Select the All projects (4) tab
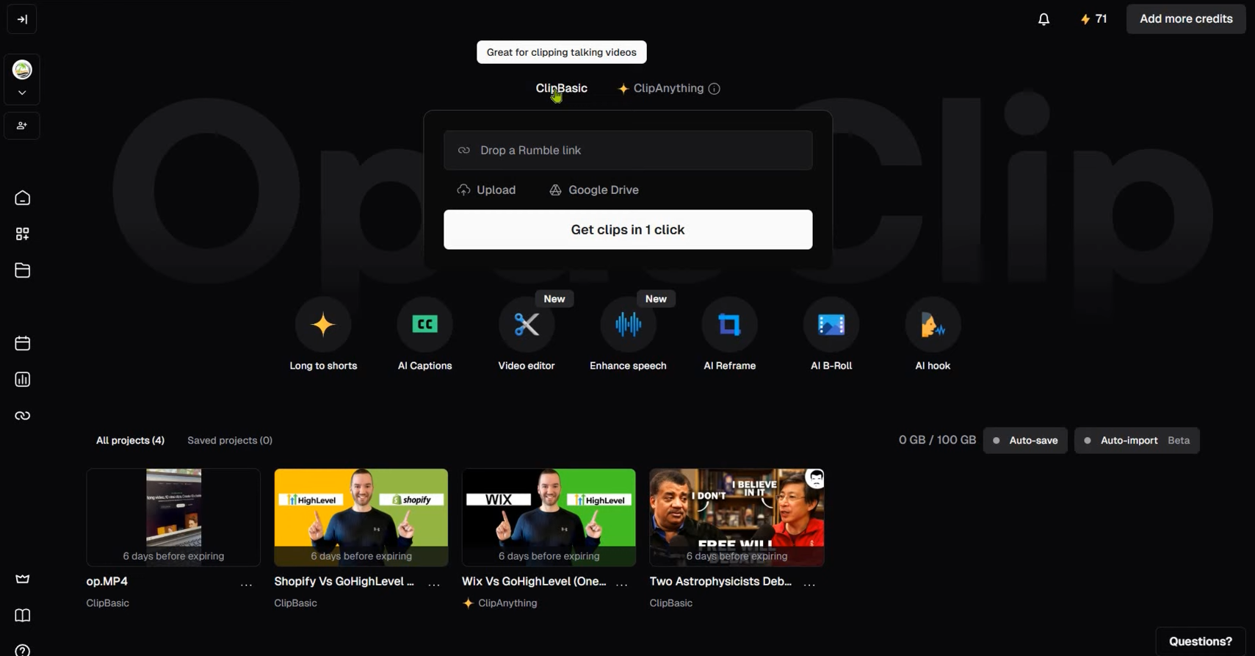This screenshot has width=1255, height=656. (130, 441)
